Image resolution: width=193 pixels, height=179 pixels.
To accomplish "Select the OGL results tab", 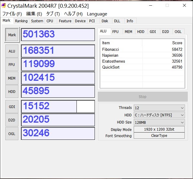I will 178,32.
